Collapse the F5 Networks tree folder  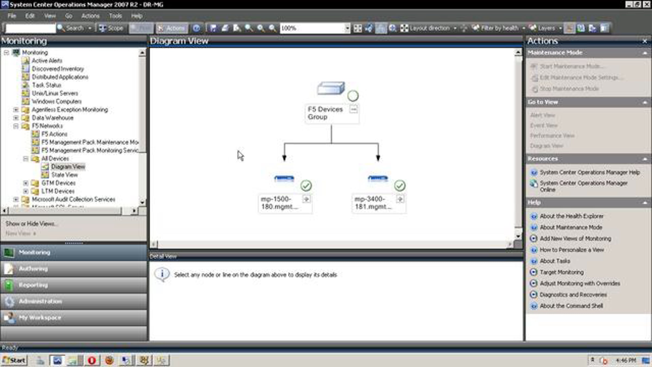[x=16, y=126]
